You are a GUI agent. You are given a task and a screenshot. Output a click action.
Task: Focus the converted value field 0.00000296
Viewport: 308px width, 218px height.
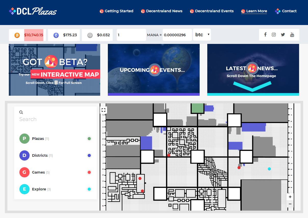(177, 35)
